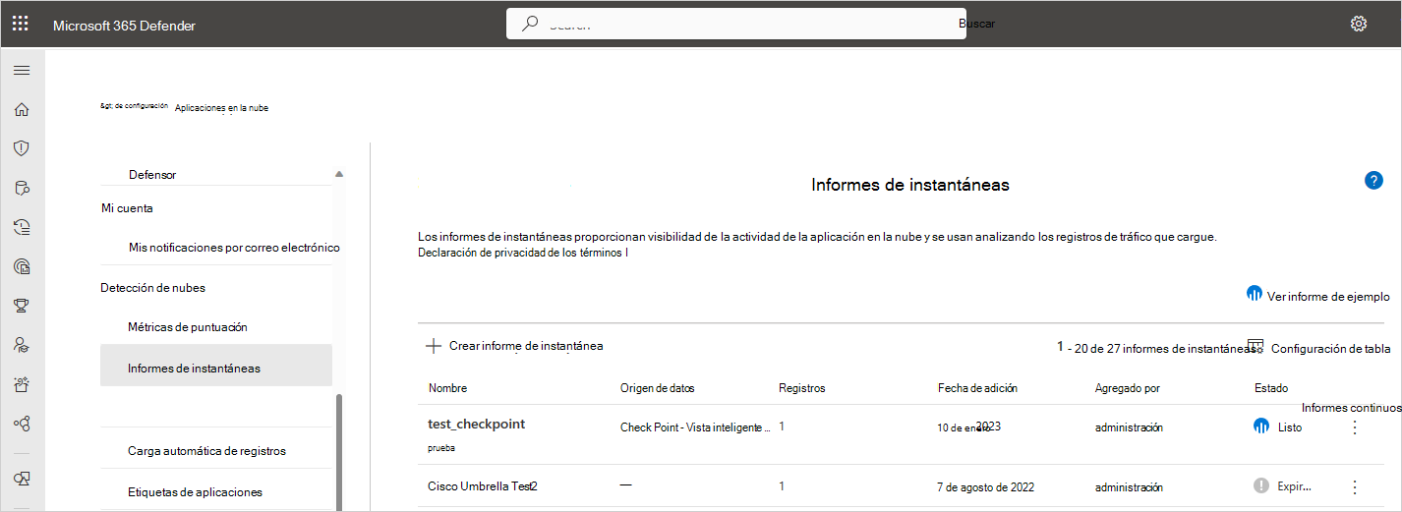Open the database hunting icon in rail
The image size is (1402, 512).
[x=21, y=188]
